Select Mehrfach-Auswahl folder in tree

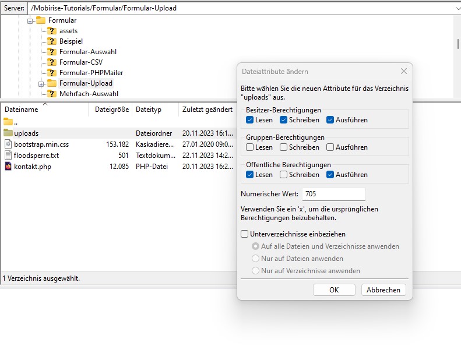[89, 94]
